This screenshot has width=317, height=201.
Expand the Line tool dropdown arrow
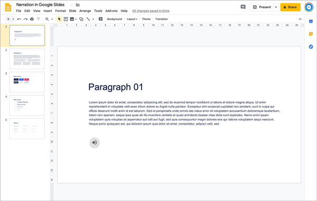[x=93, y=19]
